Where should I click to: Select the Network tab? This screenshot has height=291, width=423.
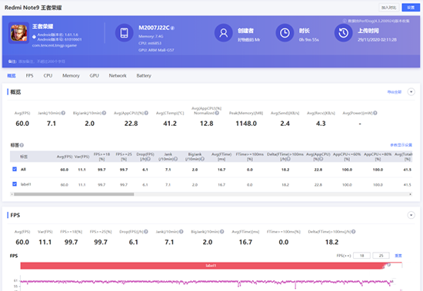[x=118, y=76]
